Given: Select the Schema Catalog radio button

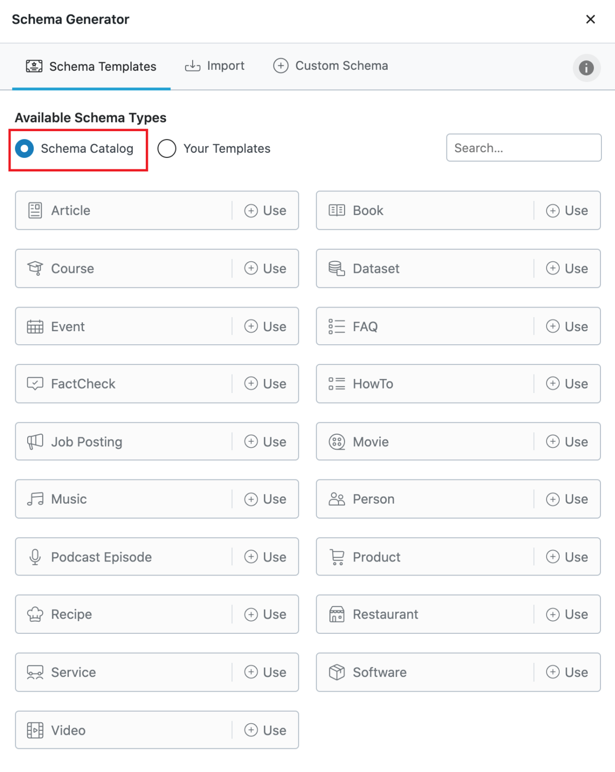Looking at the screenshot, I should [25, 149].
